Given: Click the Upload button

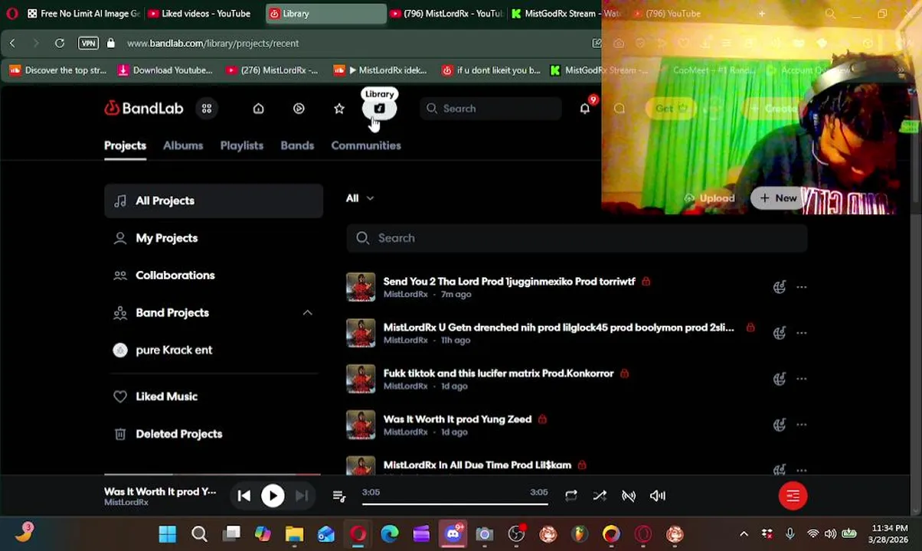Looking at the screenshot, I should pos(709,198).
